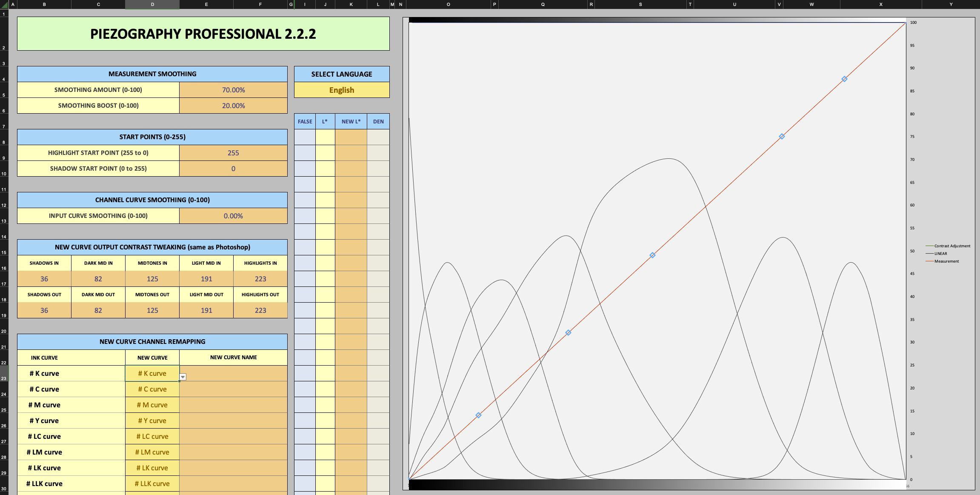The height and width of the screenshot is (495, 980).
Task: Select Light Mid Out value 191
Action: [206, 310]
